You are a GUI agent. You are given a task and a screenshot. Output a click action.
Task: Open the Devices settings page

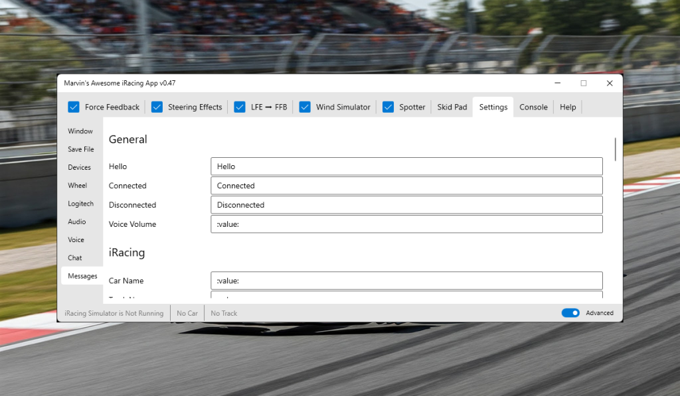click(x=80, y=167)
